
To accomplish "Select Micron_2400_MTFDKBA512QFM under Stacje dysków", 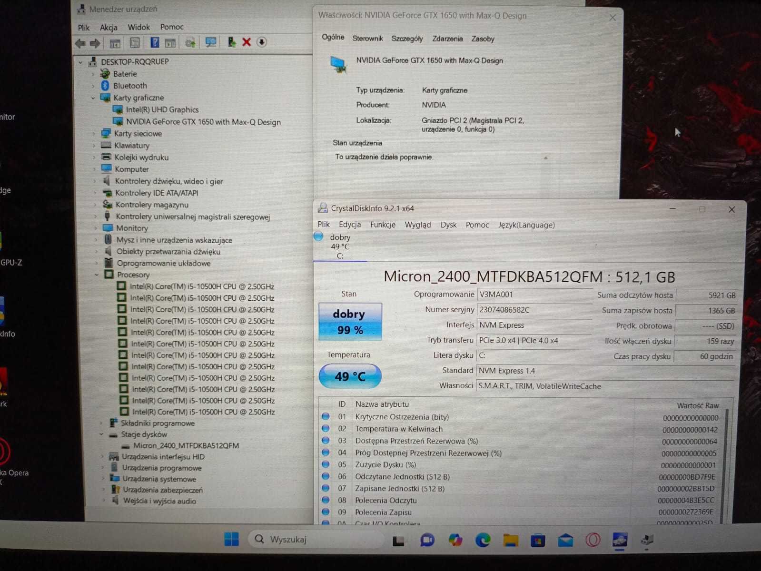I will pyautogui.click(x=186, y=445).
